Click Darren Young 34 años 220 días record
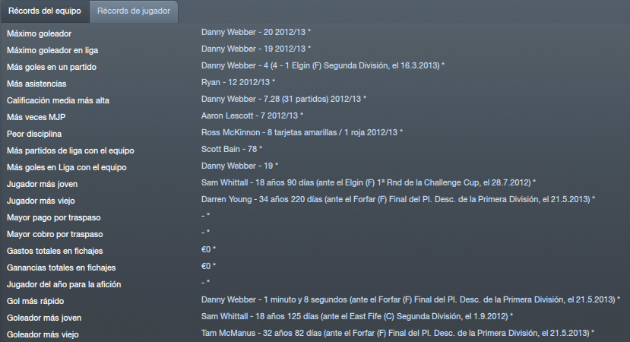Viewport: 630px width, 342px height. coord(398,199)
